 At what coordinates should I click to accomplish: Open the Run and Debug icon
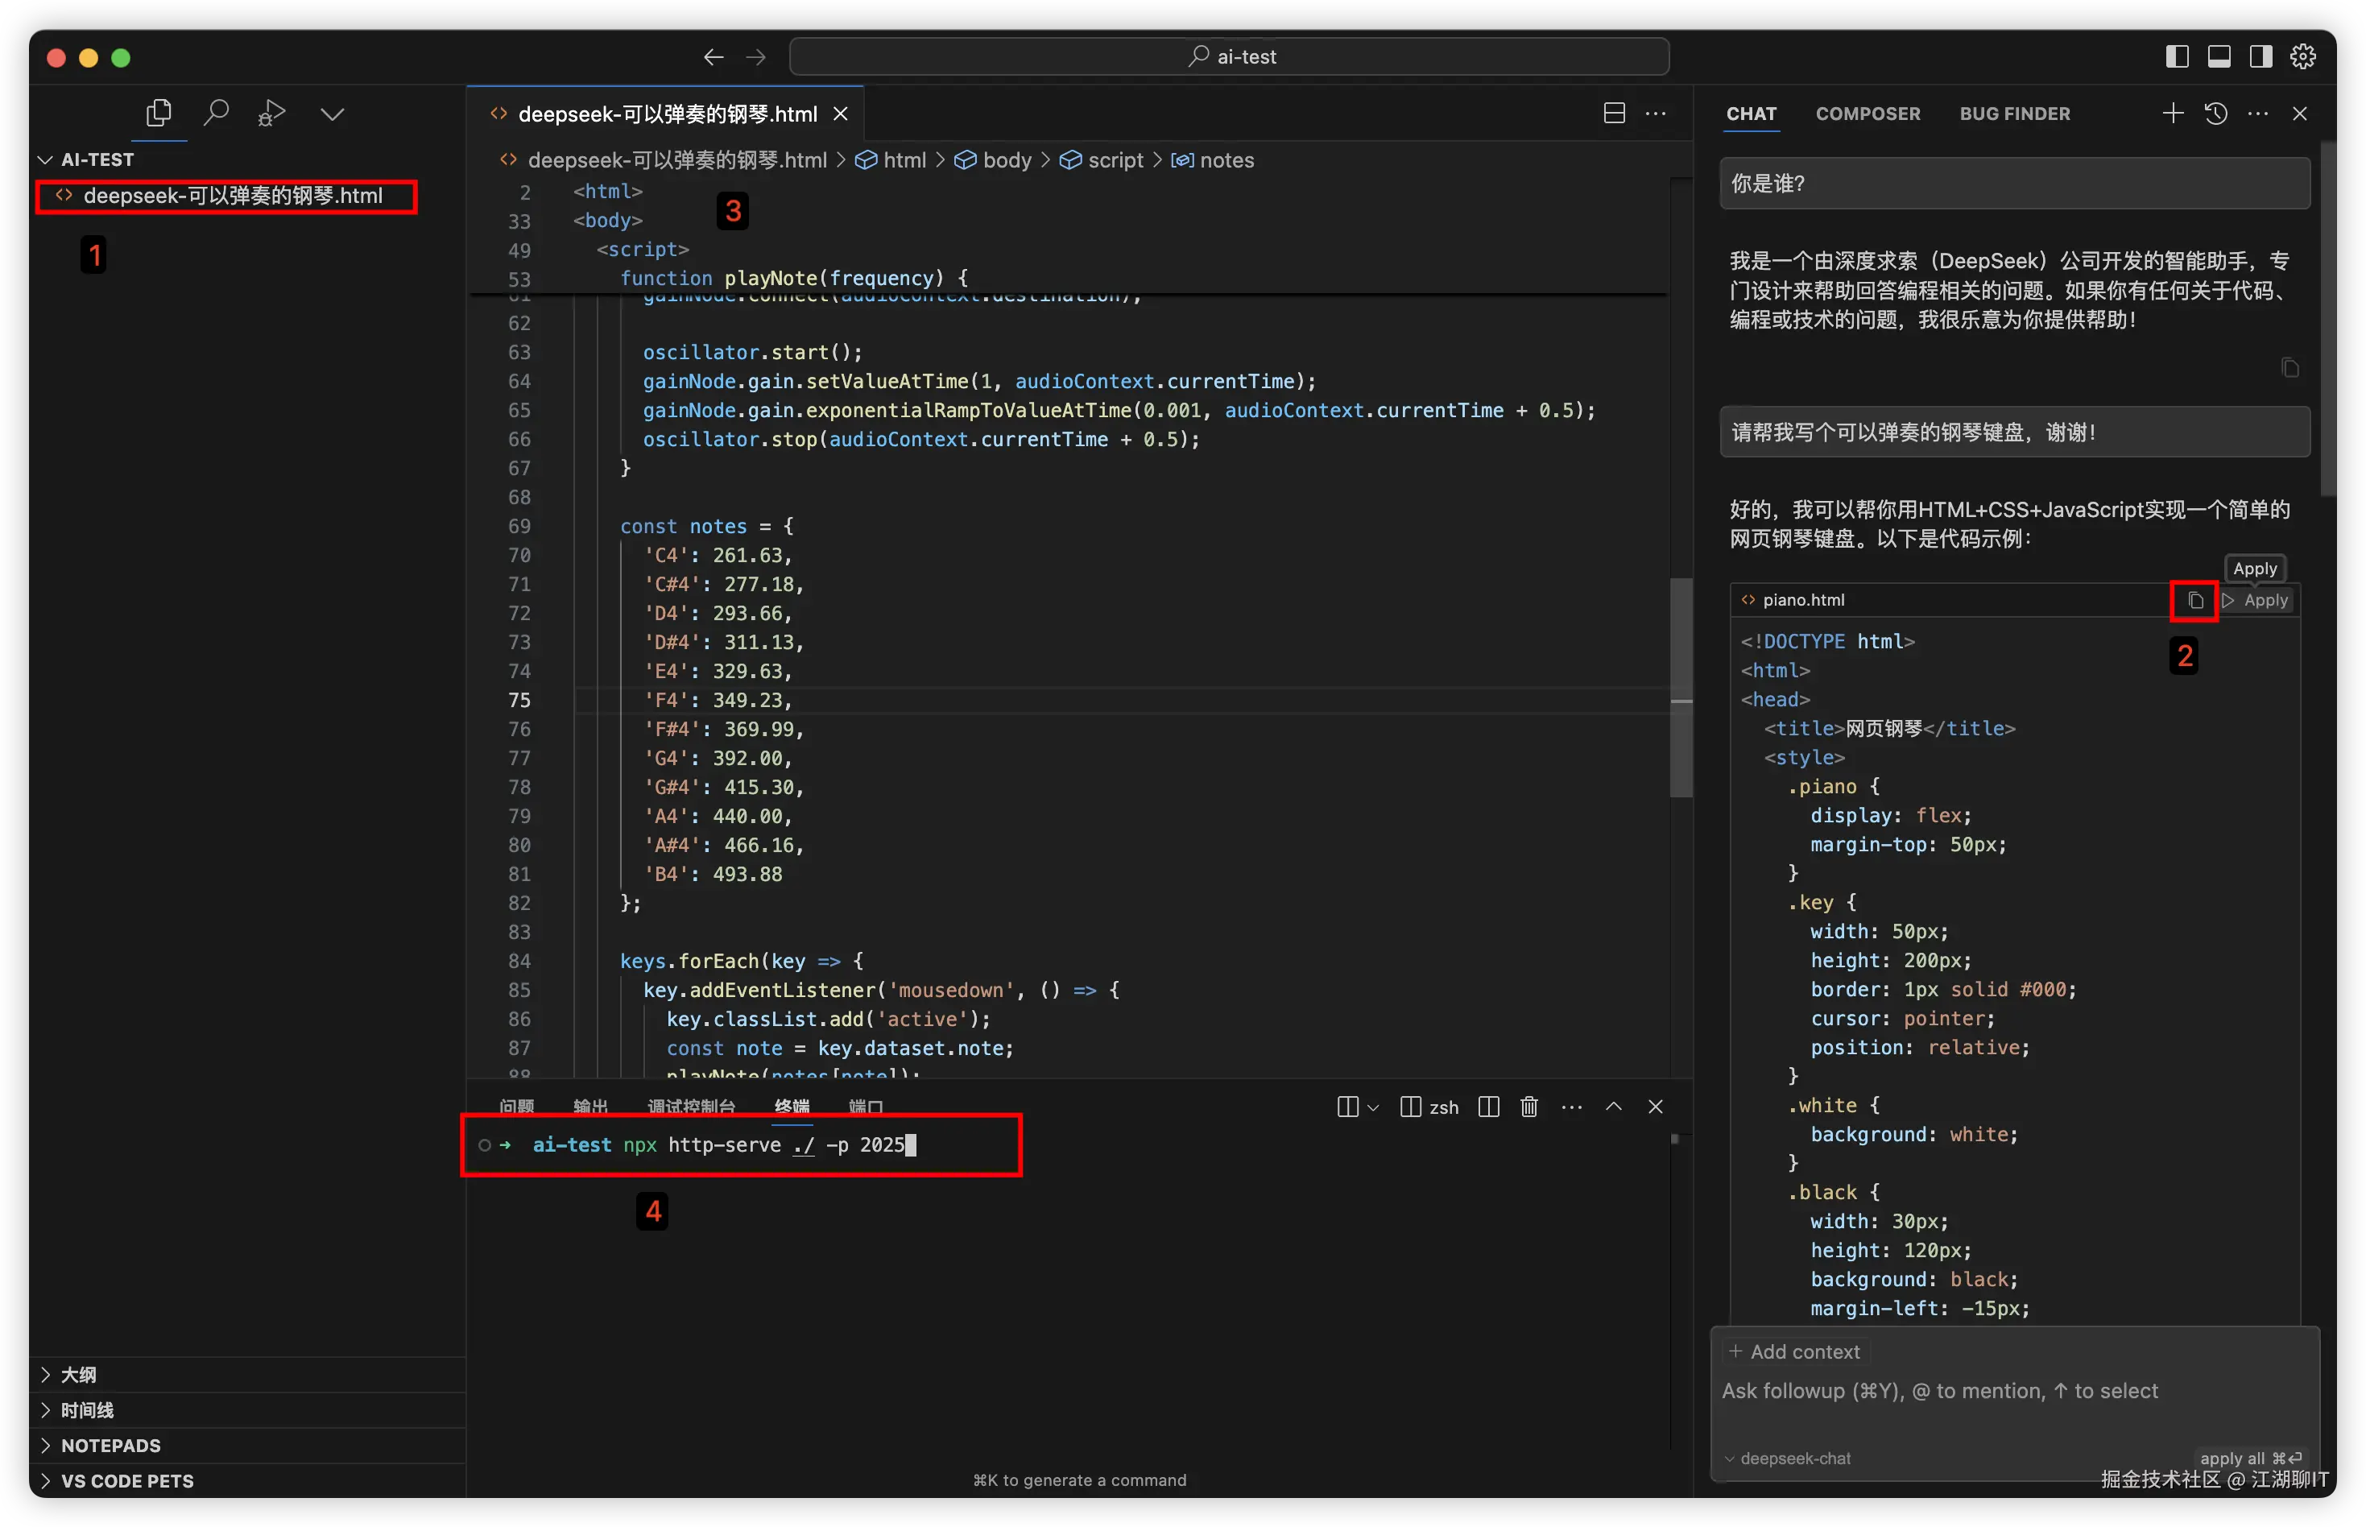(x=271, y=112)
